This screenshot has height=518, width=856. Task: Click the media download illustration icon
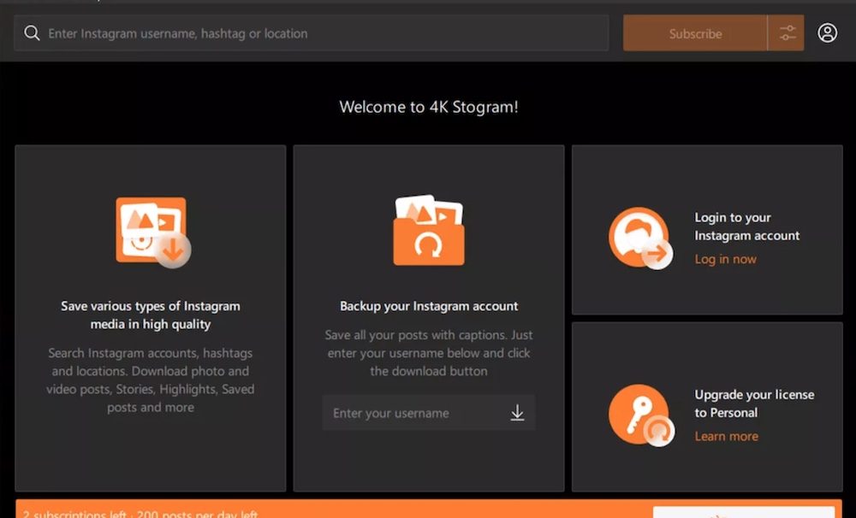(153, 233)
